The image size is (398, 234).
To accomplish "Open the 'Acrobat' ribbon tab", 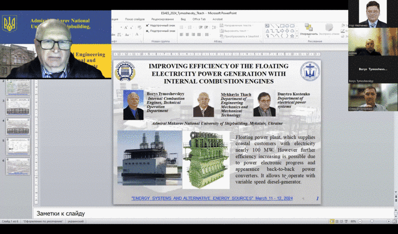I will click(x=217, y=19).
